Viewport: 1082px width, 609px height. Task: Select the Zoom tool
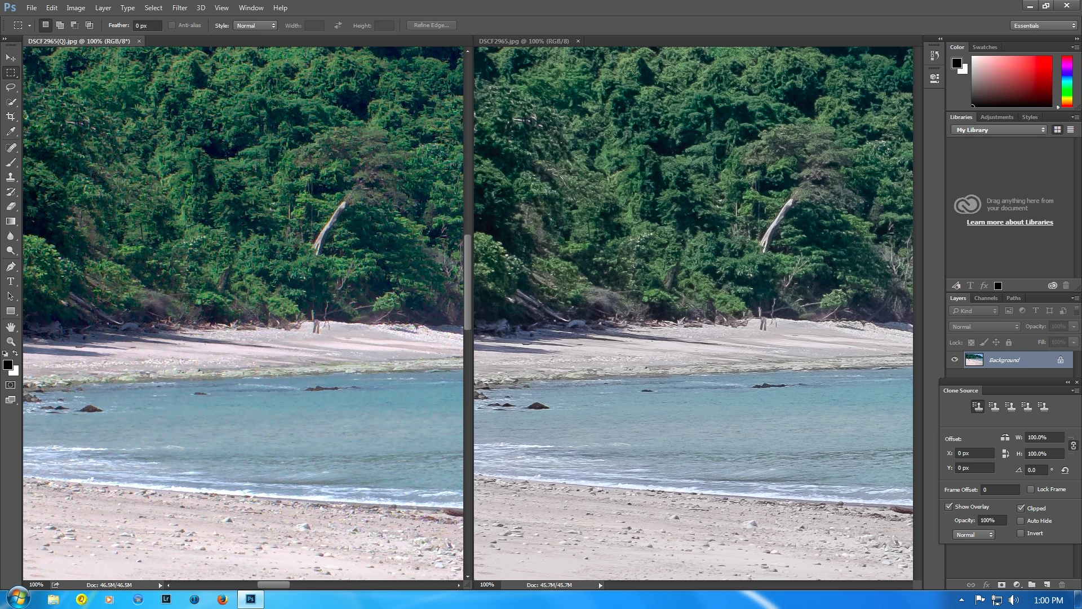(x=11, y=342)
